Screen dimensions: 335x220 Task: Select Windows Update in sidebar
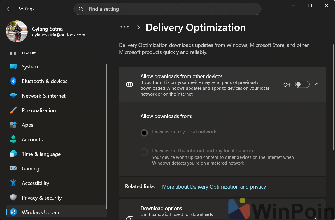point(56,212)
